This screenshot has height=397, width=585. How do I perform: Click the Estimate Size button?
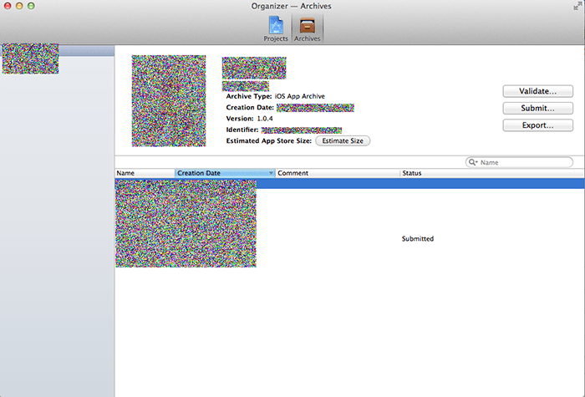[343, 141]
